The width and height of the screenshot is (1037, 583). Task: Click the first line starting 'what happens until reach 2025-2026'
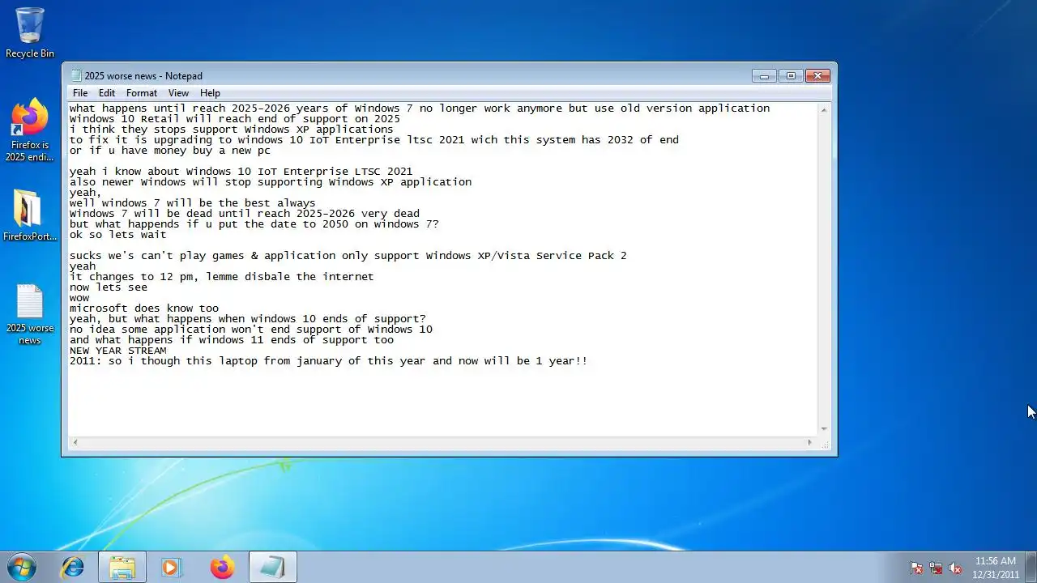pos(420,109)
